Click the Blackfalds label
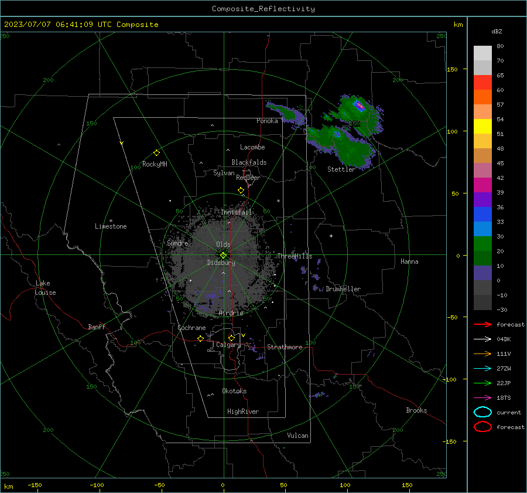The height and width of the screenshot is (493, 527). [x=249, y=162]
